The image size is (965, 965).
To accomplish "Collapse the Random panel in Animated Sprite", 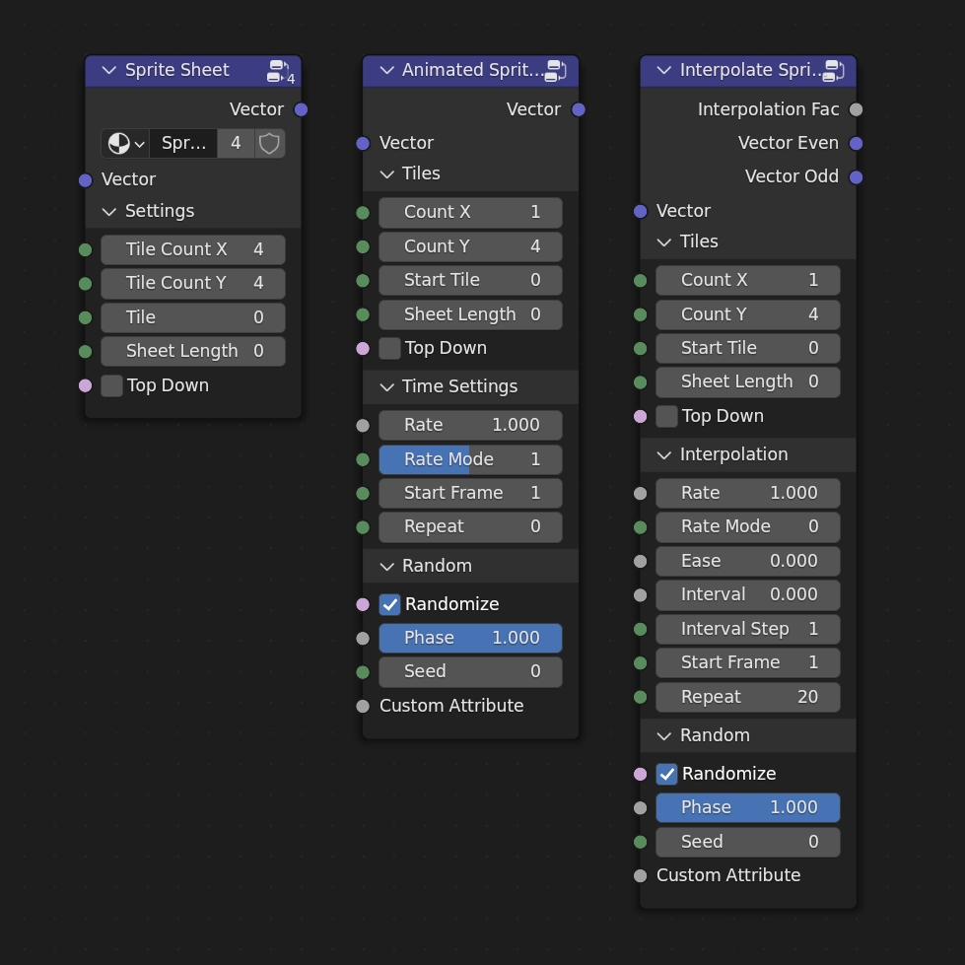I will point(387,566).
